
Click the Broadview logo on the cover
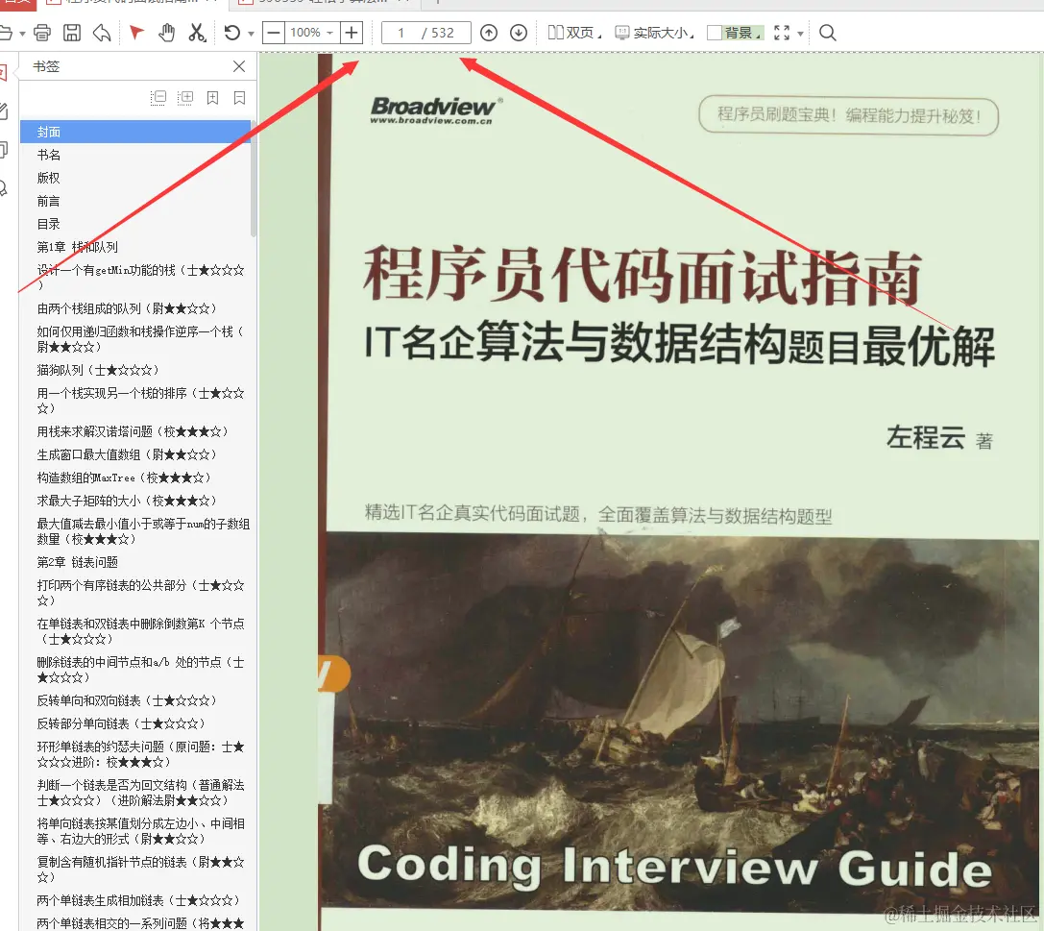[435, 110]
